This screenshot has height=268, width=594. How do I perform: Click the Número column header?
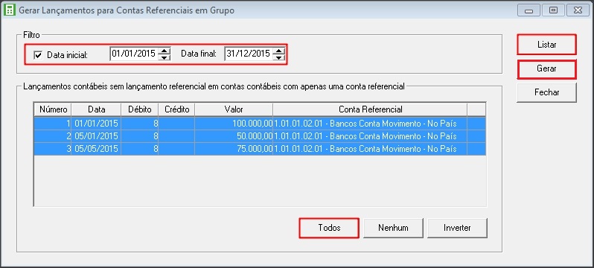[53, 109]
